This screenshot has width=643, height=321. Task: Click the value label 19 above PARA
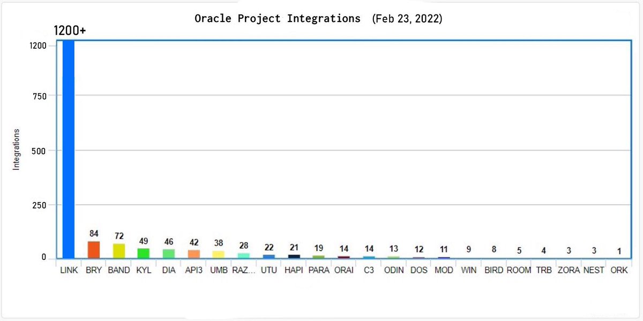(319, 248)
